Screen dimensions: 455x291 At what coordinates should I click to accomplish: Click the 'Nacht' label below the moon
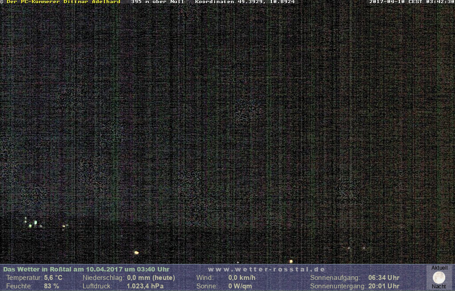439,287
